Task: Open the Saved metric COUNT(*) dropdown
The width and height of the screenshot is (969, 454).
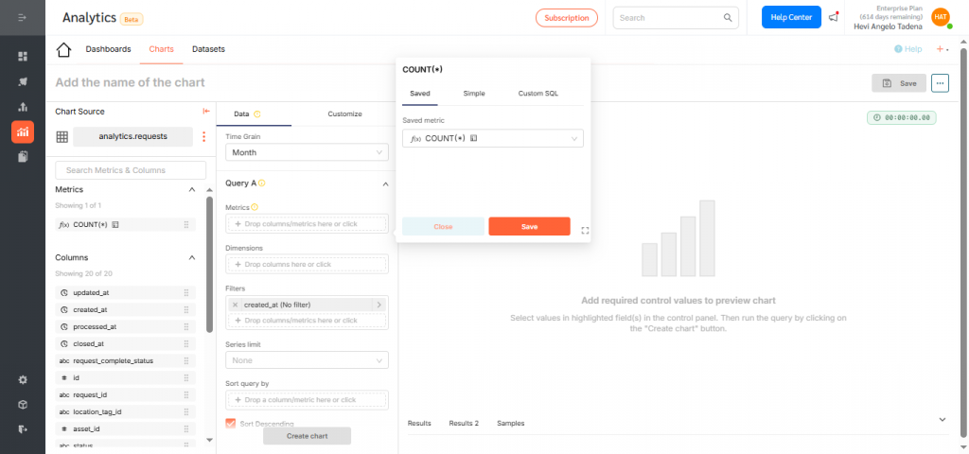Action: click(492, 139)
